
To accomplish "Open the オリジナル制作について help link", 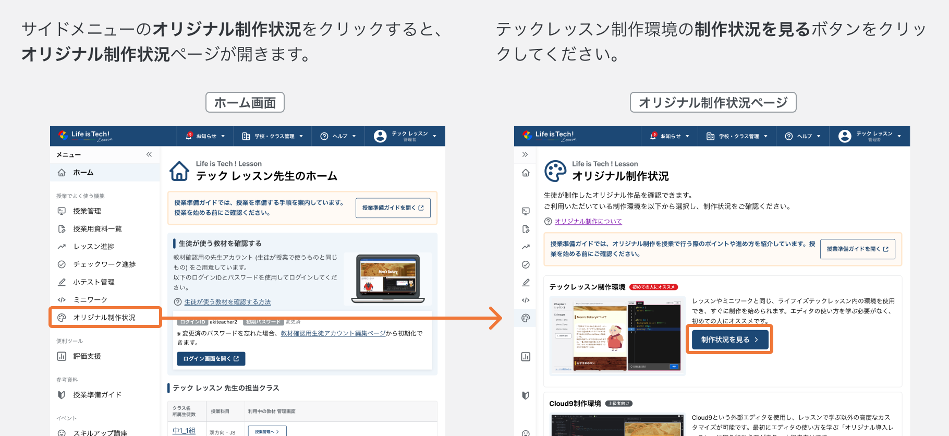I will (588, 222).
